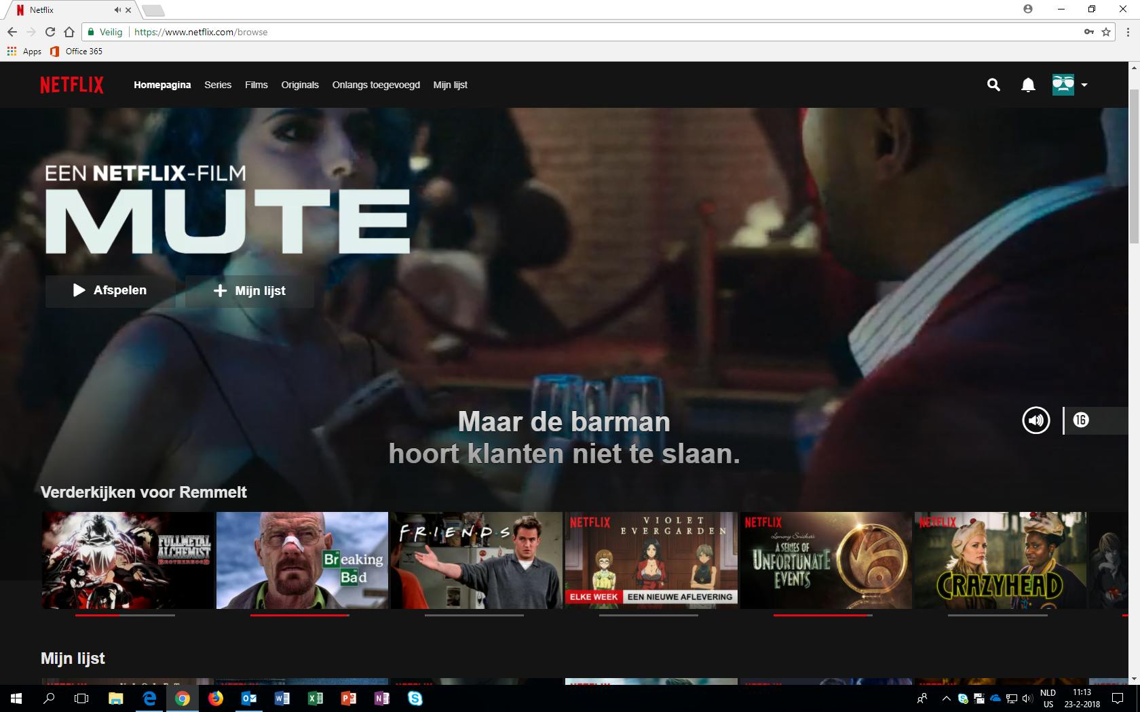Go back with the browser back arrow
The height and width of the screenshot is (712, 1140).
12,32
